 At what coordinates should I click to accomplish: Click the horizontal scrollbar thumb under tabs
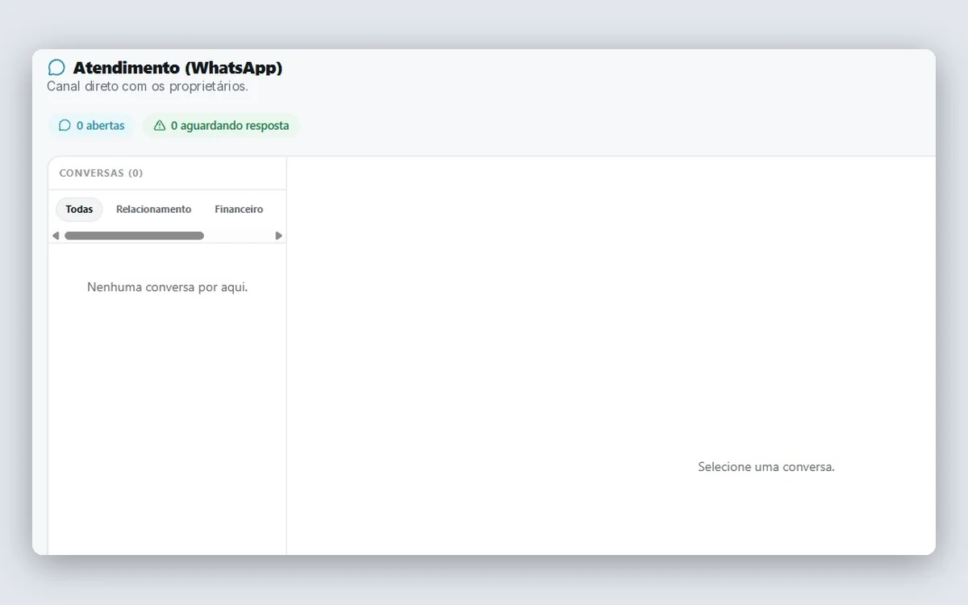pyautogui.click(x=134, y=236)
